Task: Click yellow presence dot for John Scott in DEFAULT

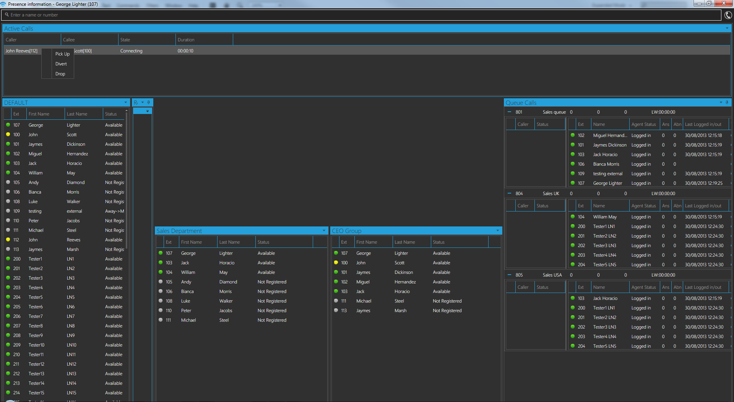Action: coord(8,135)
